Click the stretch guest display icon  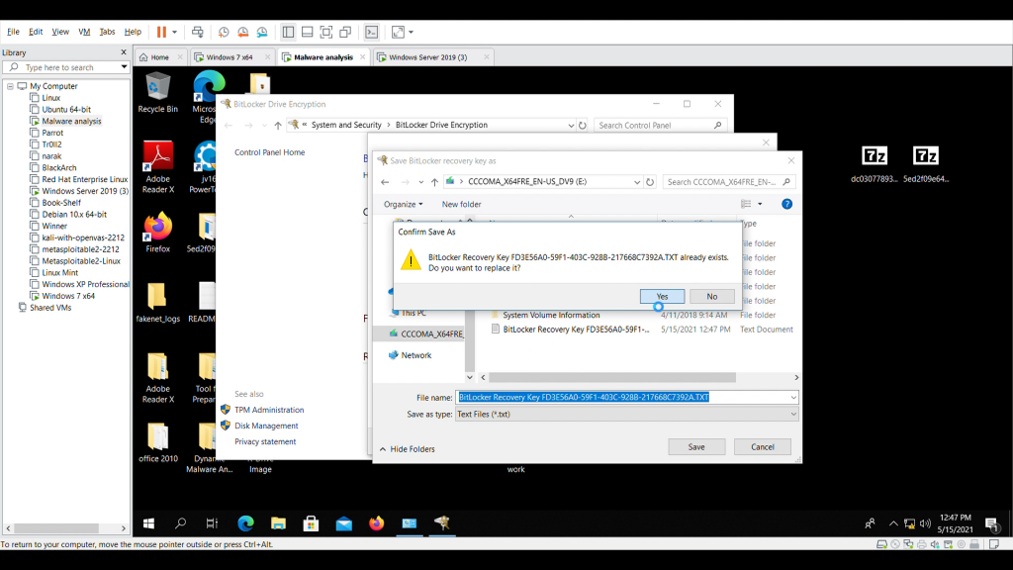398,32
